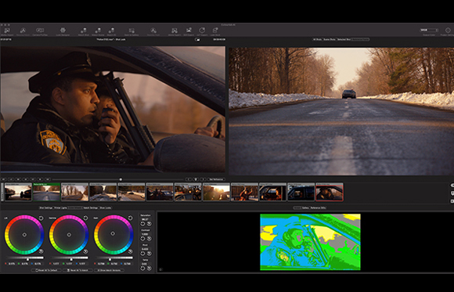Switch to the Scene Shots tab

(330, 39)
